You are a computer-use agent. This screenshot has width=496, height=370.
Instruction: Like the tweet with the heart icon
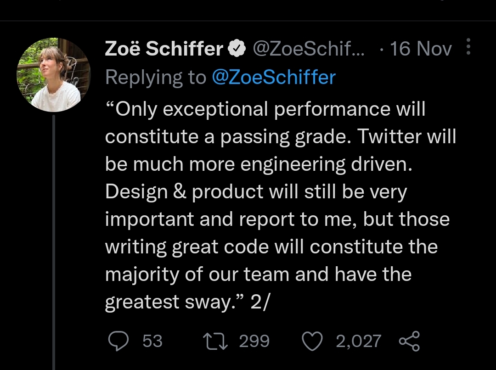point(312,341)
